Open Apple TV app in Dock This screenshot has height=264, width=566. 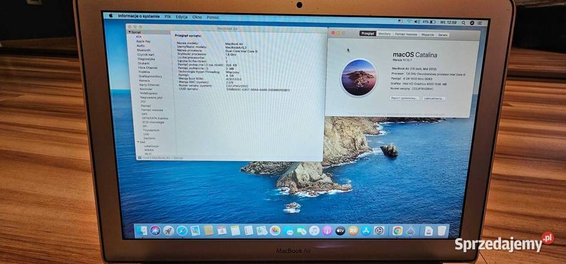pyautogui.click(x=340, y=230)
